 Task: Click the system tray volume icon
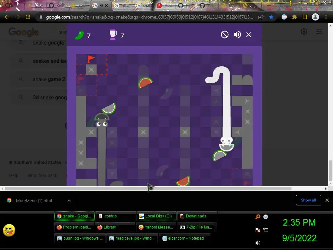[258, 243]
